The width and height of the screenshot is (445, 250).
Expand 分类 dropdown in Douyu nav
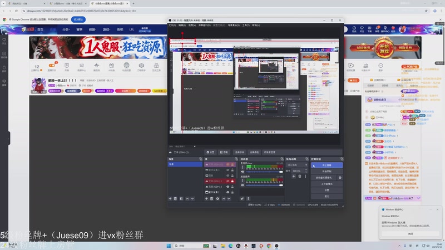(66, 29)
